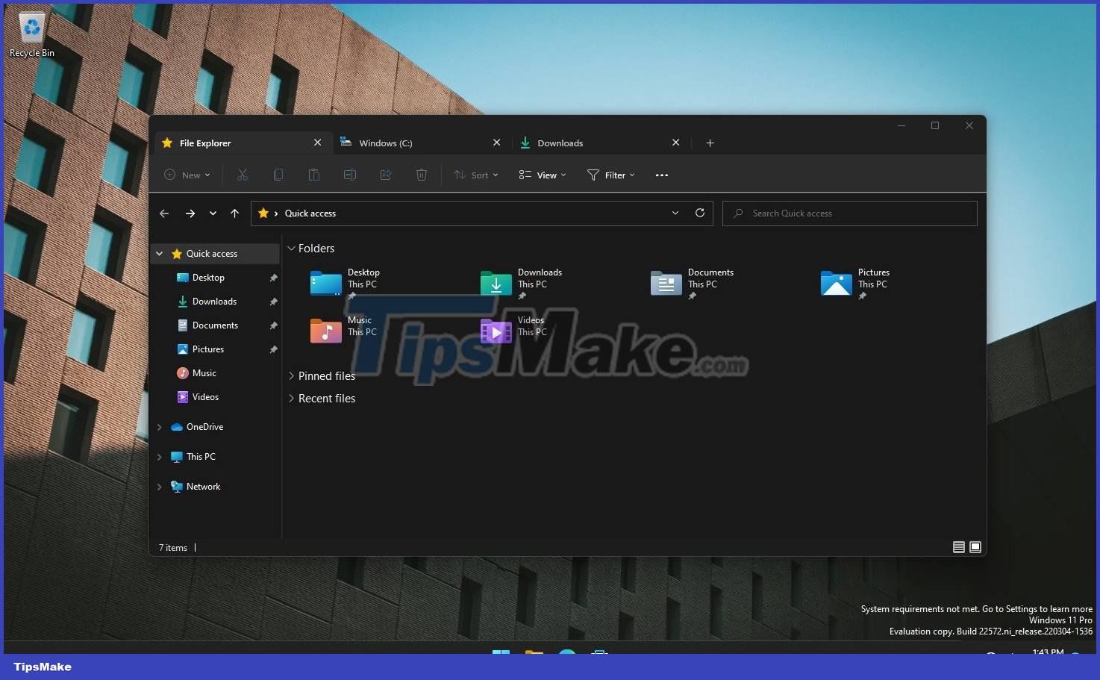
Task: Open the Music folder icon in Folders
Action: click(326, 331)
